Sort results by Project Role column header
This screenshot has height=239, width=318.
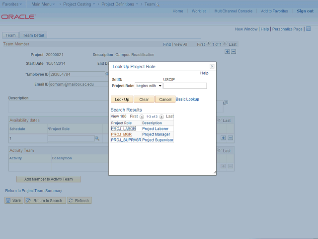[121, 123]
